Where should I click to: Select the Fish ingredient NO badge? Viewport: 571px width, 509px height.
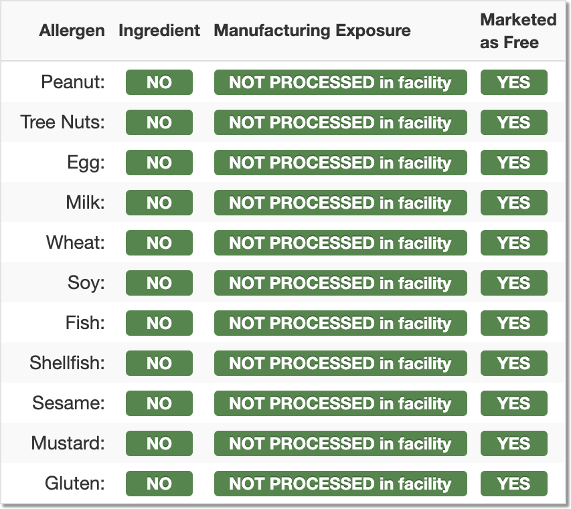[159, 323]
